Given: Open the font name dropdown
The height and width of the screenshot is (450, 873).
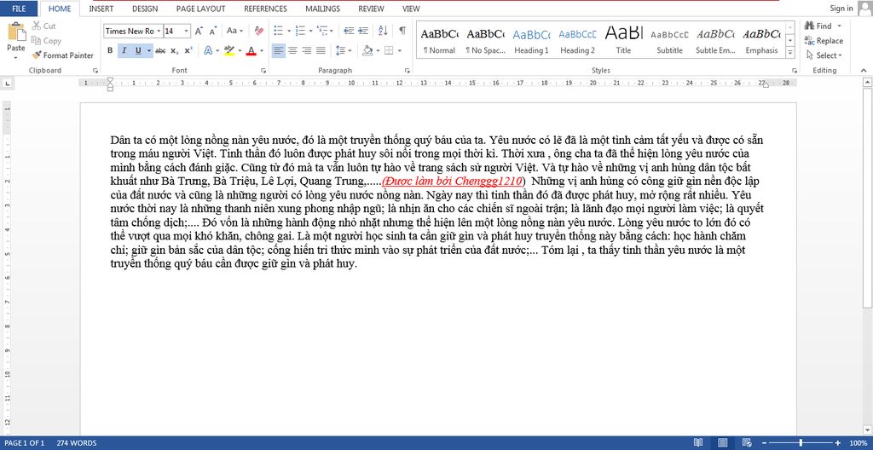Looking at the screenshot, I should 159,32.
